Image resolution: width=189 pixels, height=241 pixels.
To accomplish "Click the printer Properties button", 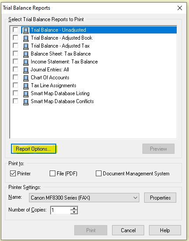I will pos(160,198).
